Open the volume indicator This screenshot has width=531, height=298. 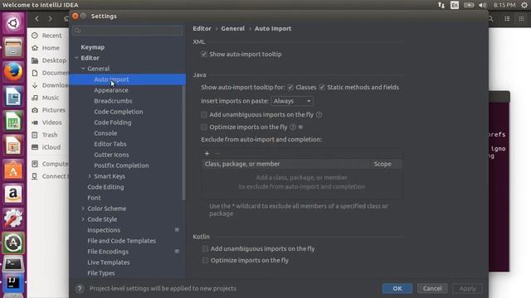[483, 5]
